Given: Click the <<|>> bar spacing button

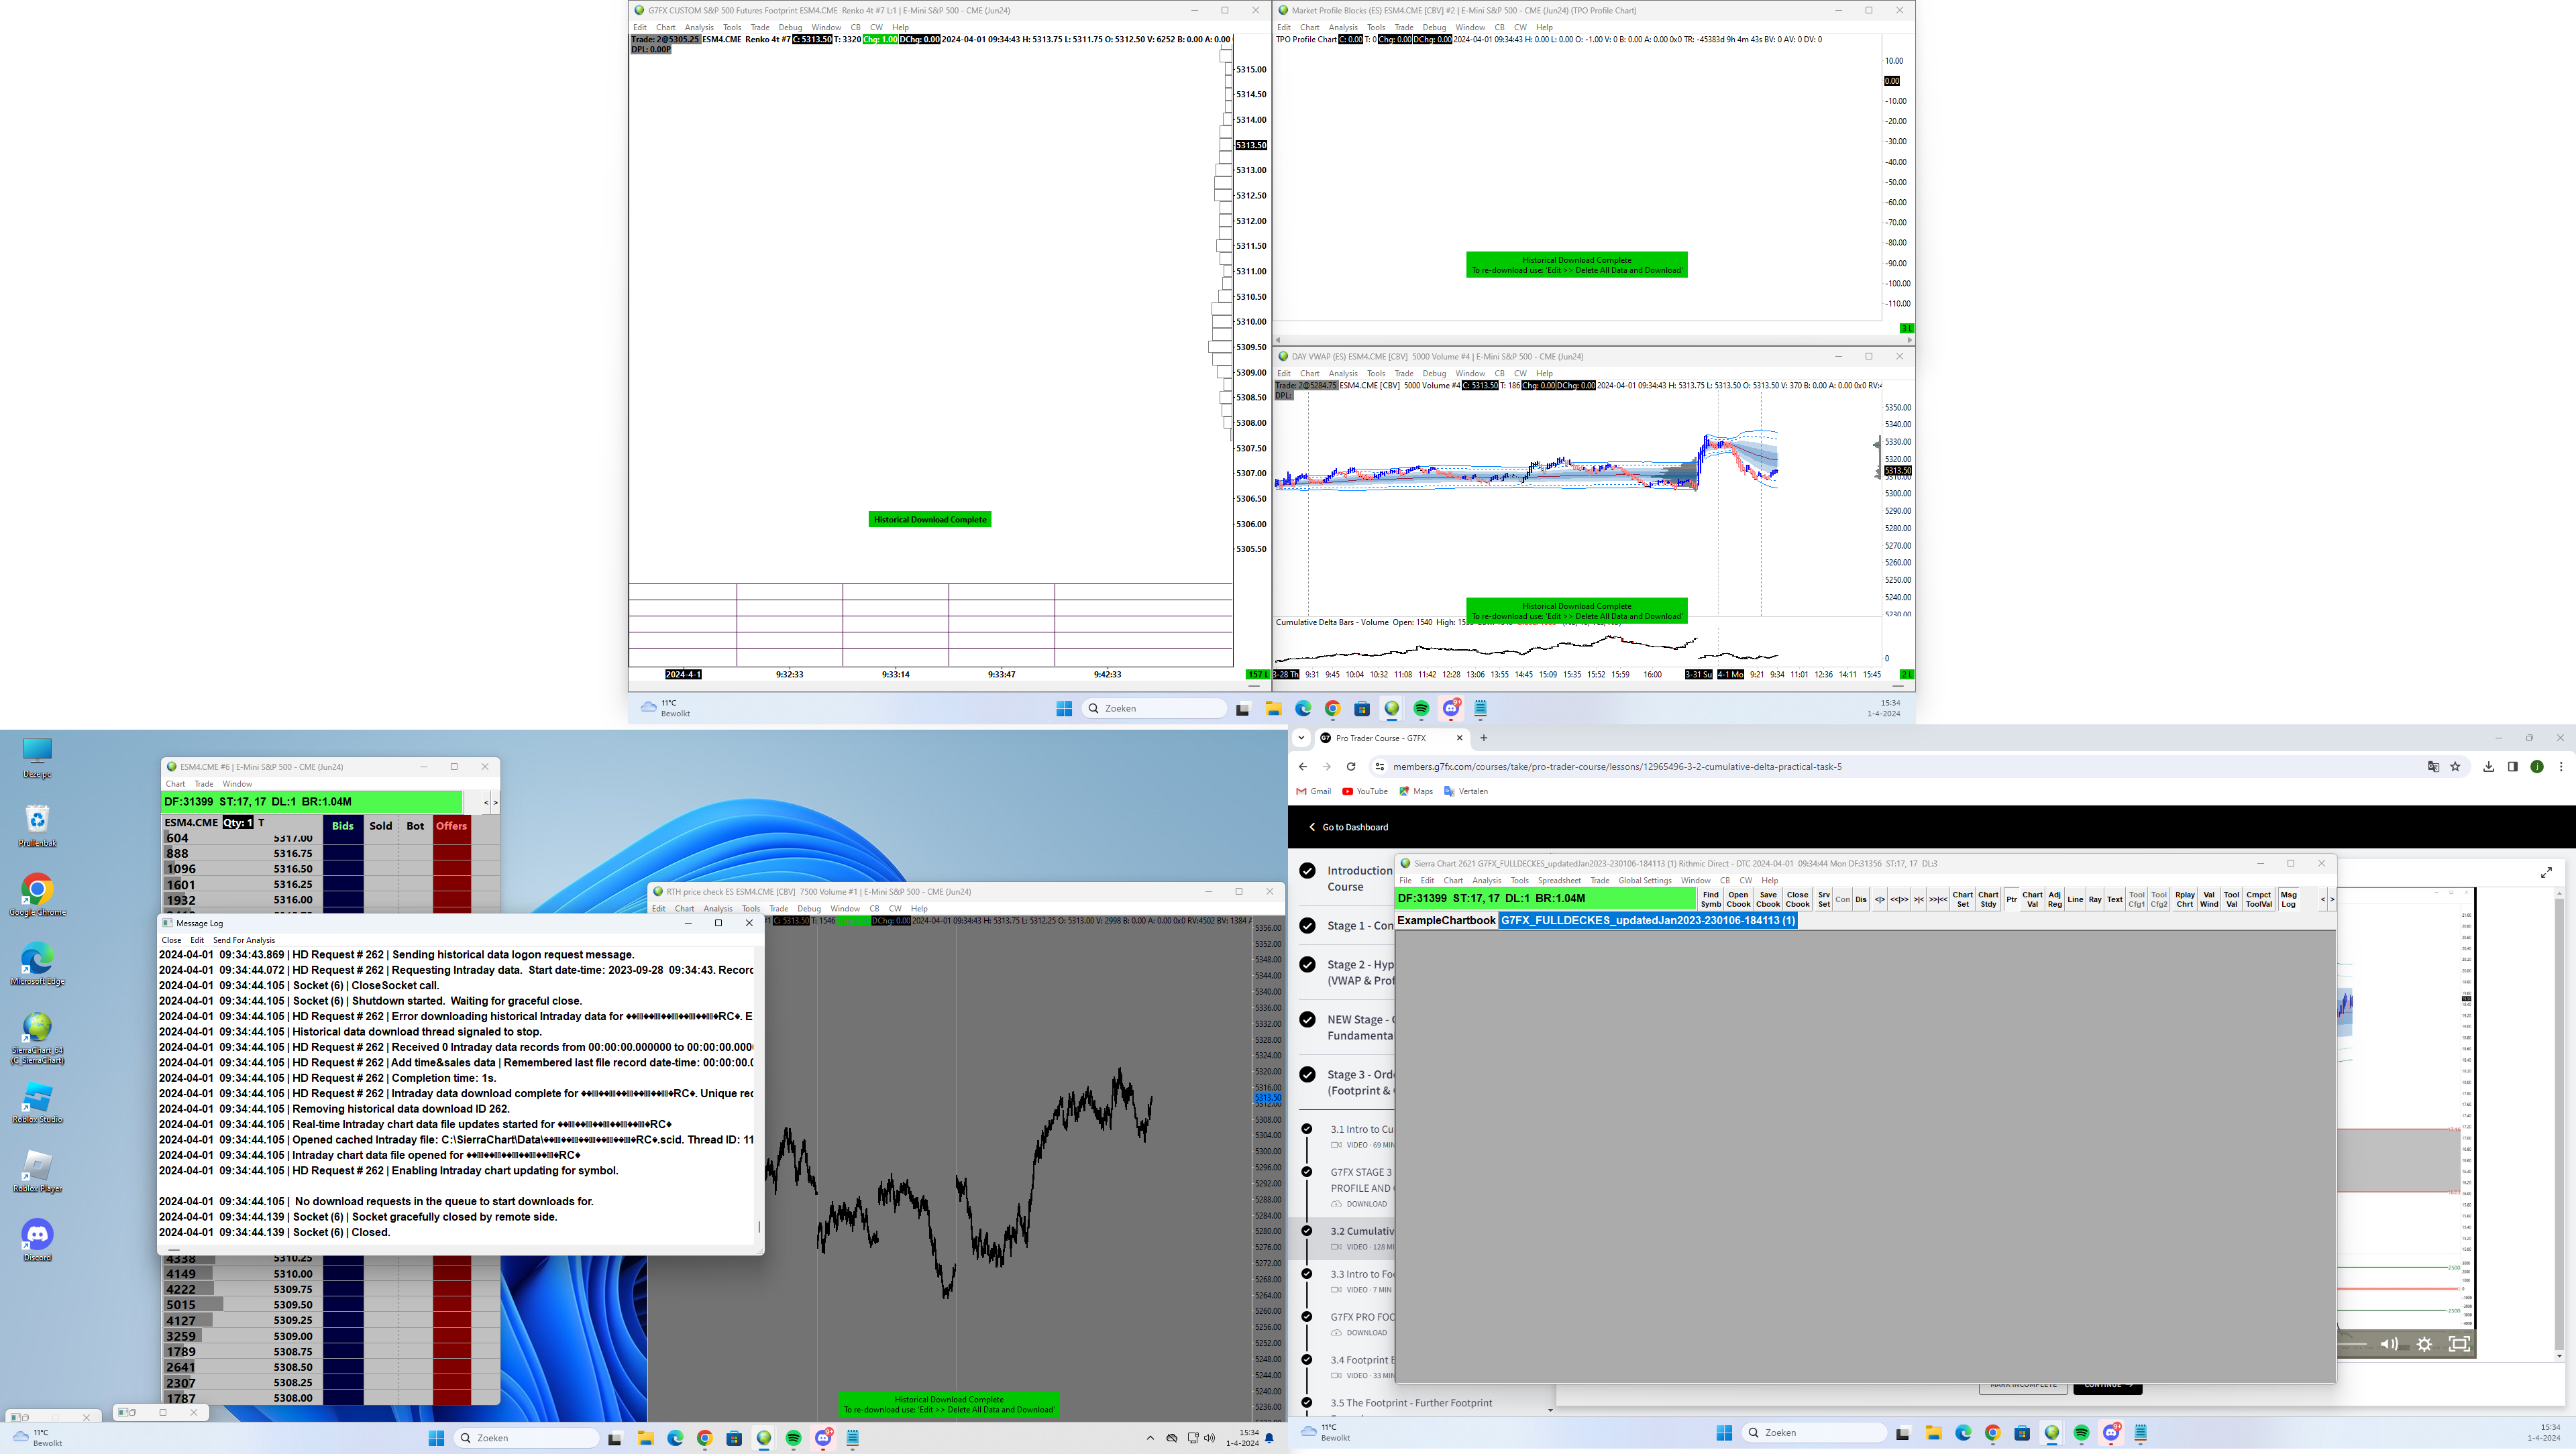Looking at the screenshot, I should (x=1899, y=899).
